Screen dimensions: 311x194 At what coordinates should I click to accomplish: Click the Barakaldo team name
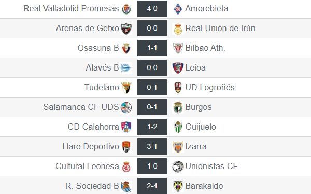[x=204, y=186]
